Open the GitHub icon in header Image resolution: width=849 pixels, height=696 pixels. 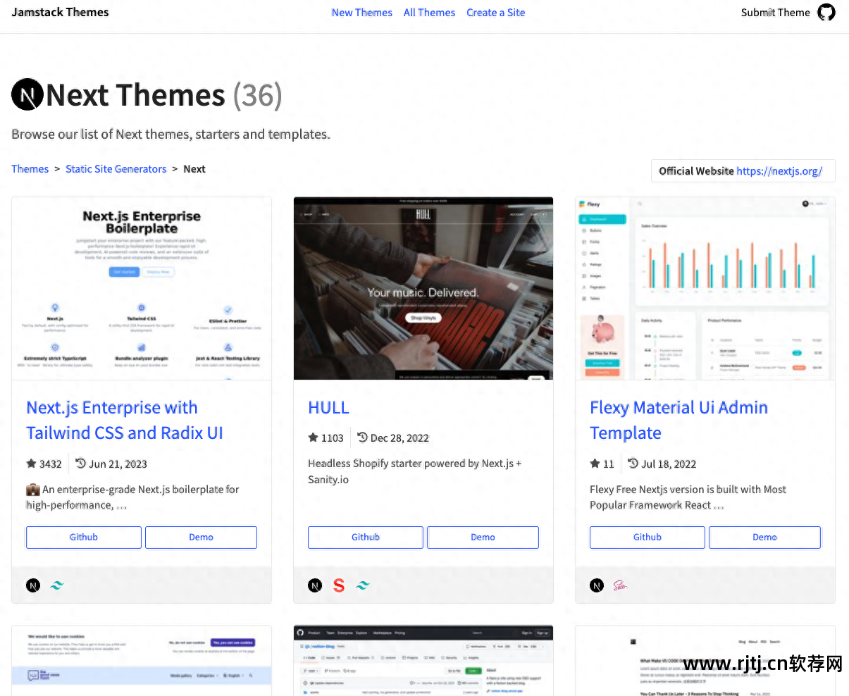[x=826, y=13]
